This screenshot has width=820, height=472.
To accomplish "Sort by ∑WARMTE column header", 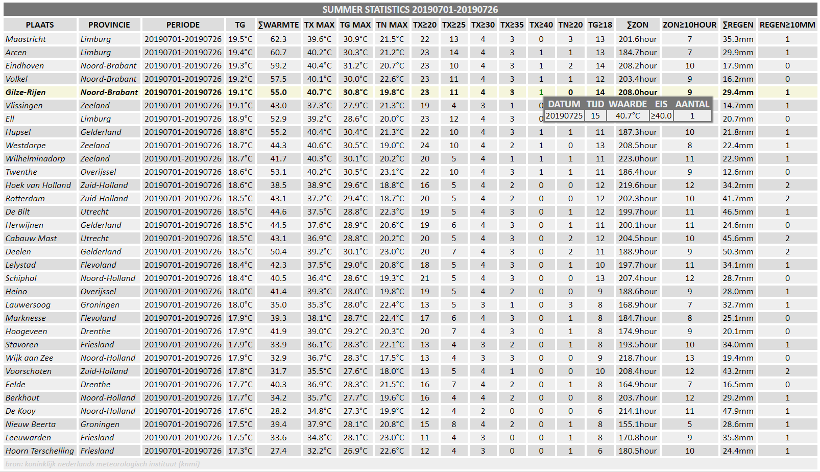I will [278, 25].
